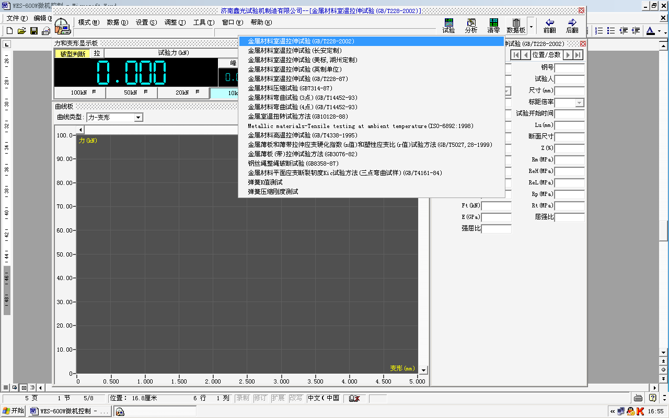Screen dimensions: 669x418
Task: Click the ruler tab selector icon
Action: (7, 44)
